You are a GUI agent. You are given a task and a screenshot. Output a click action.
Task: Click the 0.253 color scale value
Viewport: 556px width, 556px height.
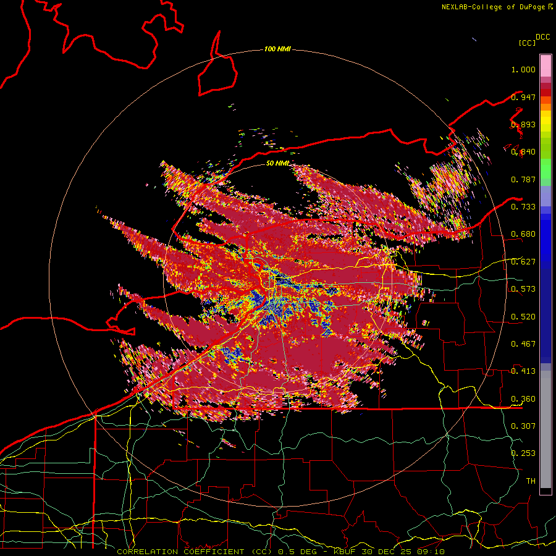tap(523, 453)
